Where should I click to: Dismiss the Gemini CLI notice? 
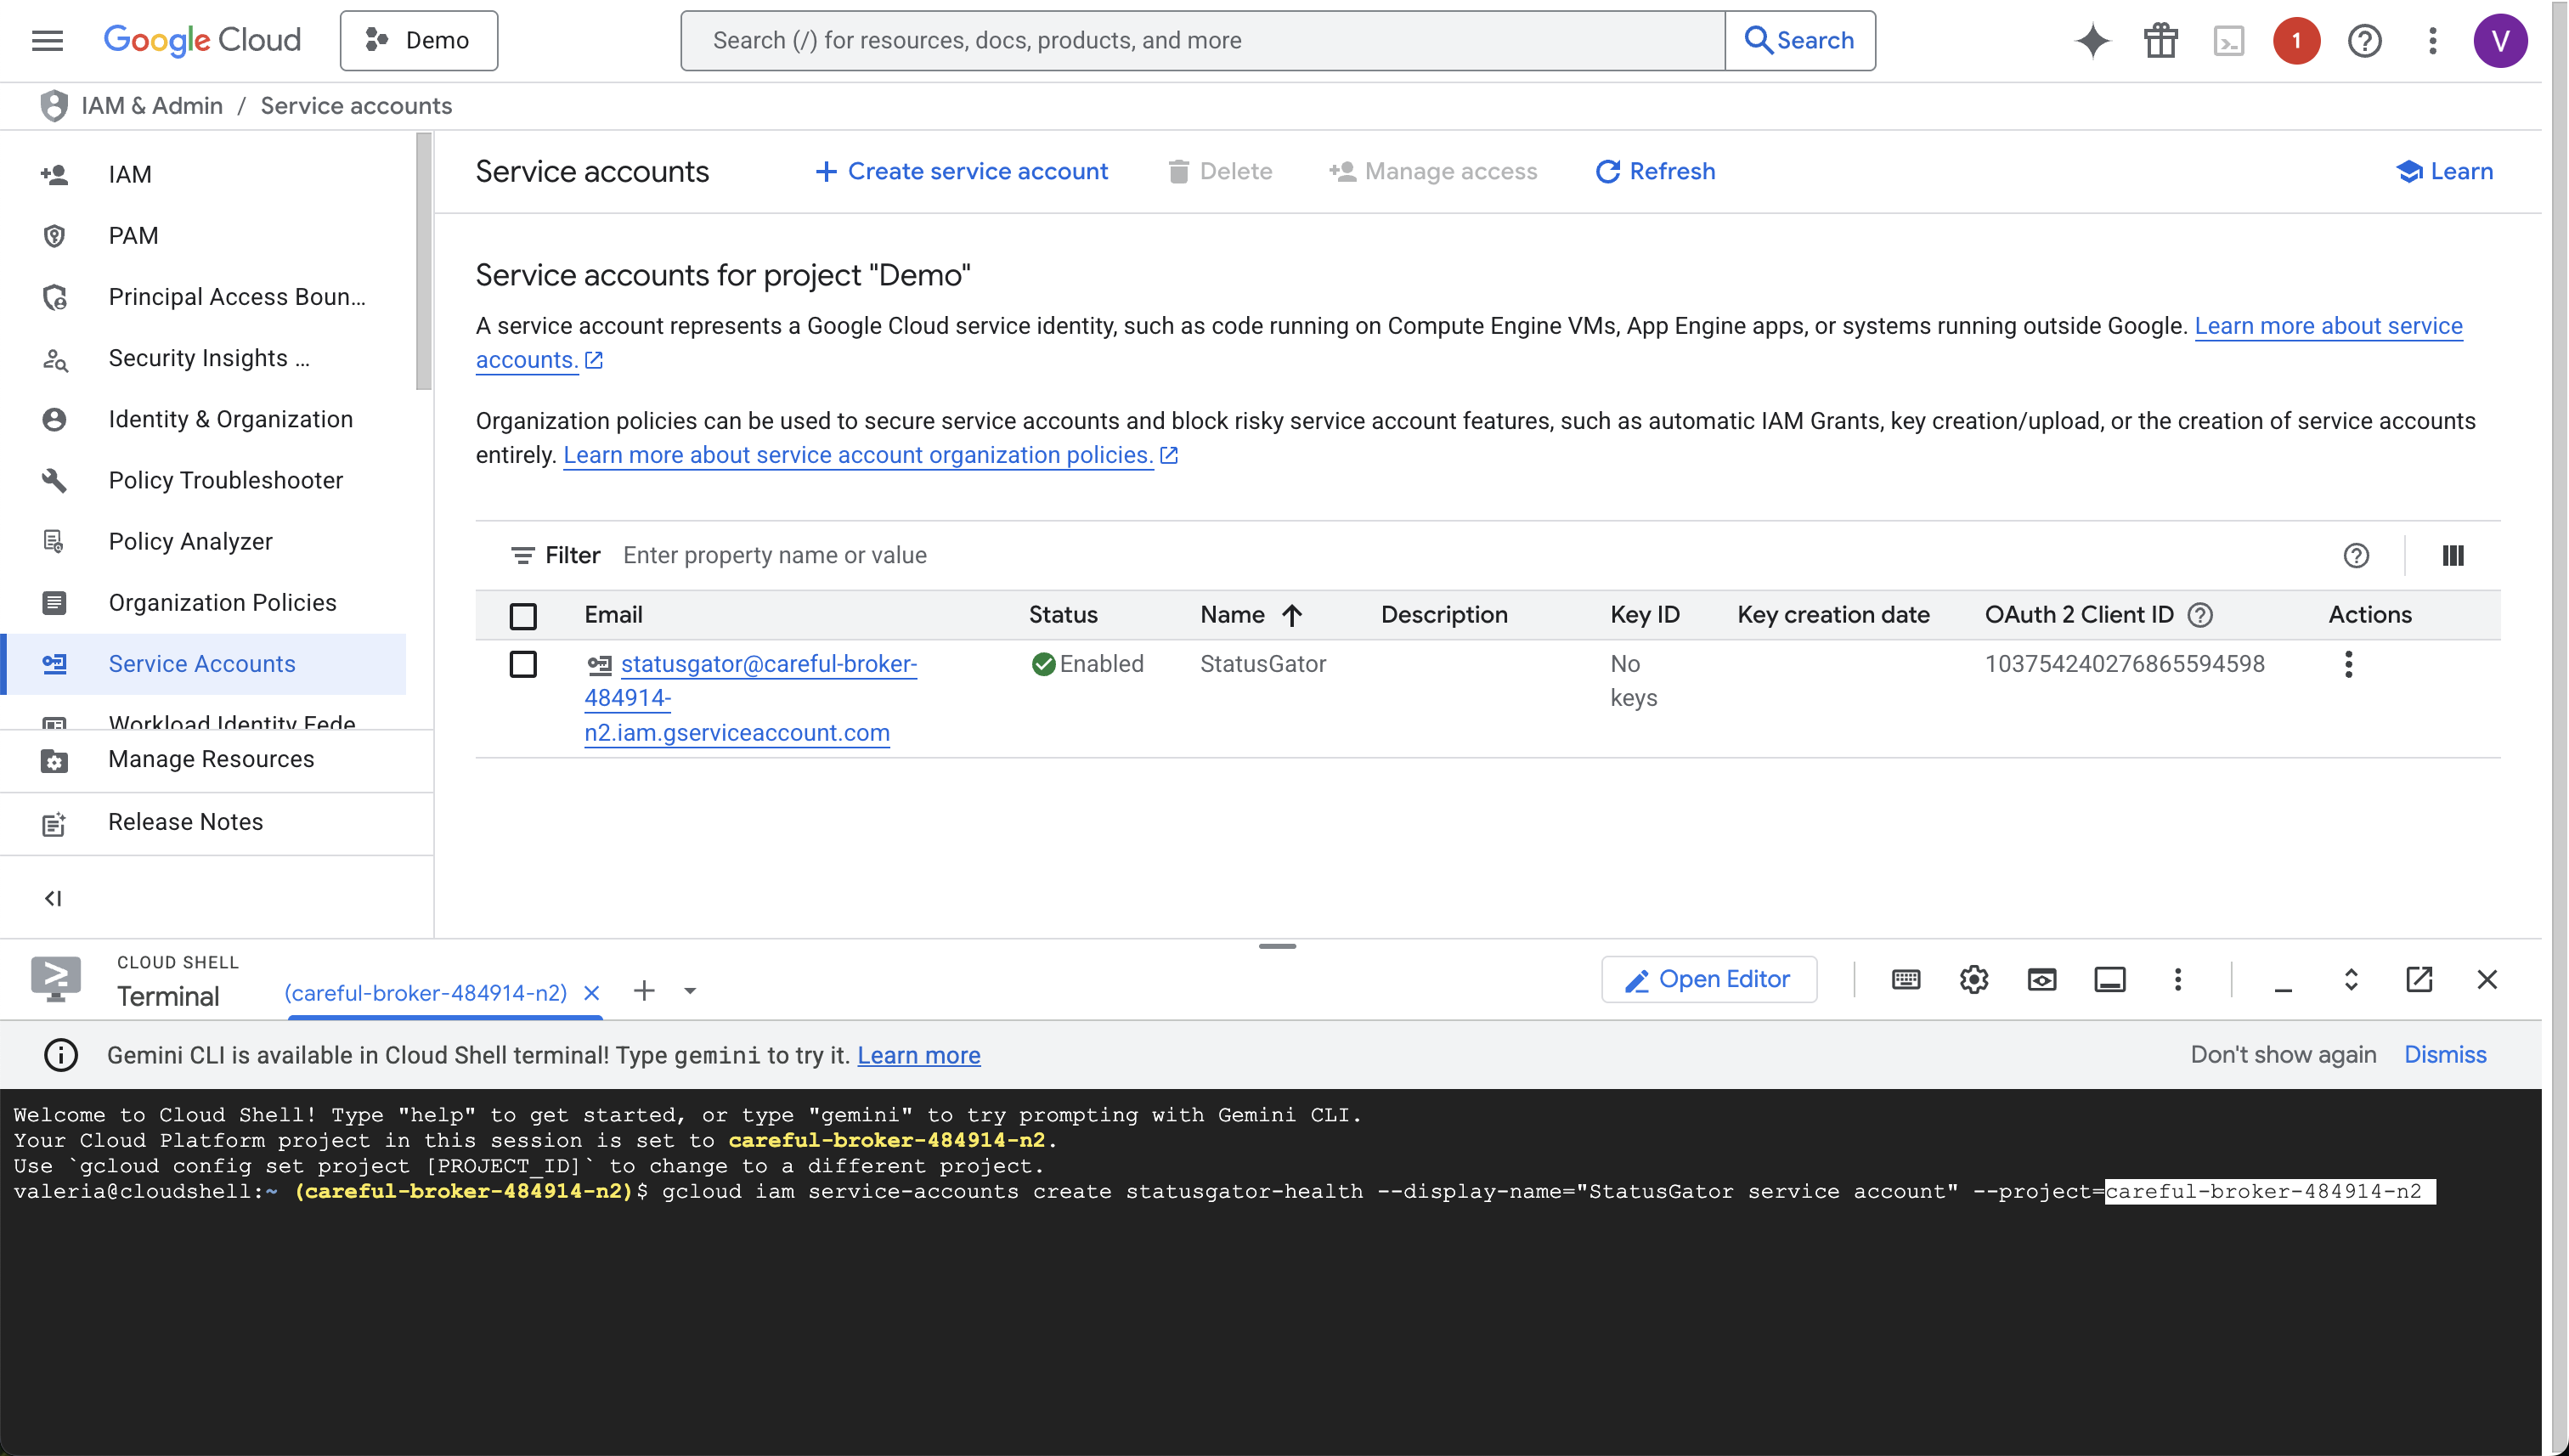click(2444, 1055)
